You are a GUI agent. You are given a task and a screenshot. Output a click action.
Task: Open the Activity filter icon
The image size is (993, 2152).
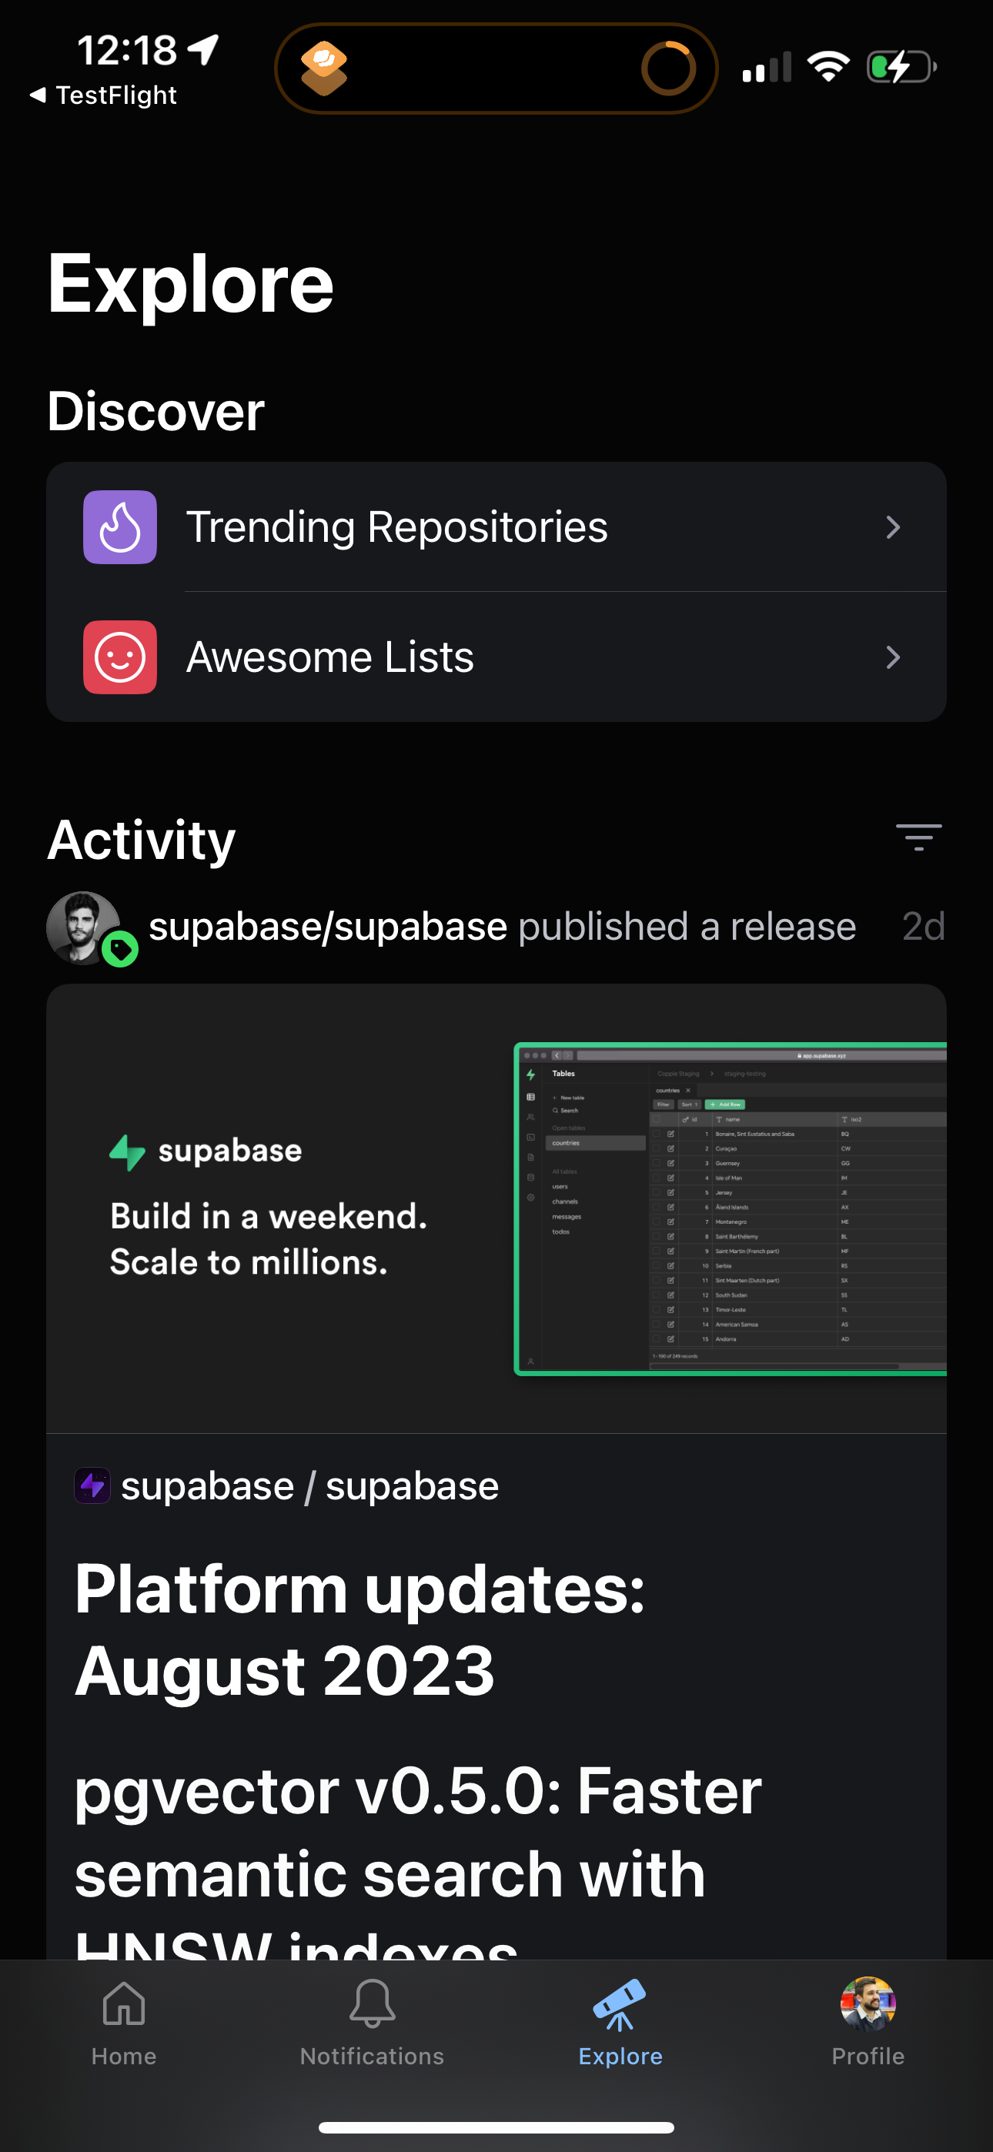click(x=918, y=837)
